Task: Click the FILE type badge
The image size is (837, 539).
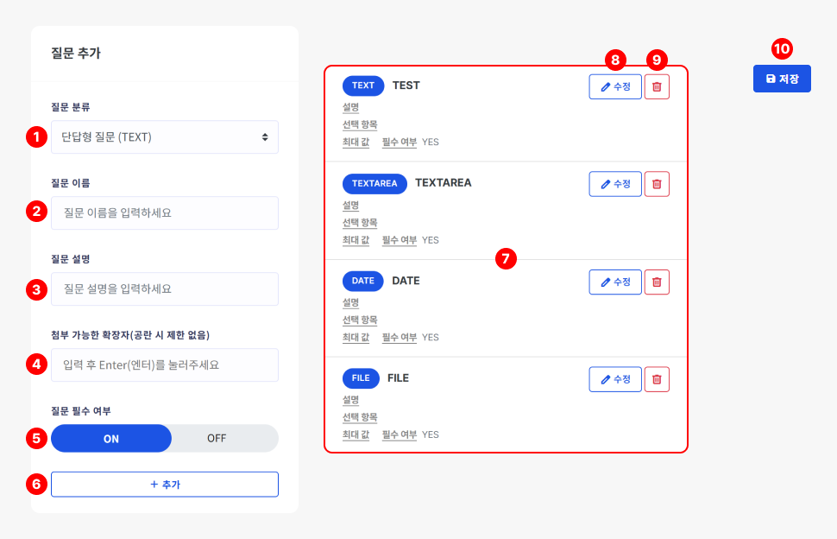Action: (x=361, y=378)
